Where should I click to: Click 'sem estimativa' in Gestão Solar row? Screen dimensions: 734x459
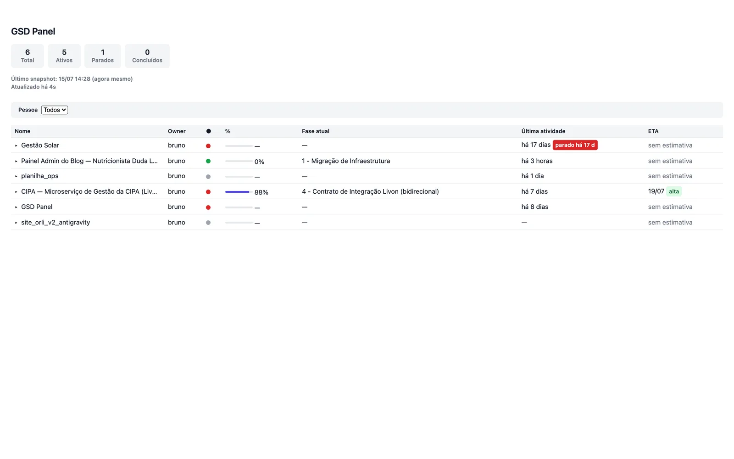pyautogui.click(x=670, y=146)
